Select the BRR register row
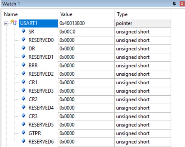The image size is (185, 147). tap(33, 65)
